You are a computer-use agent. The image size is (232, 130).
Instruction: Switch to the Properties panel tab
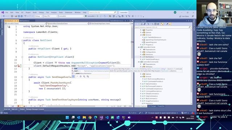pyautogui.click(x=161, y=106)
